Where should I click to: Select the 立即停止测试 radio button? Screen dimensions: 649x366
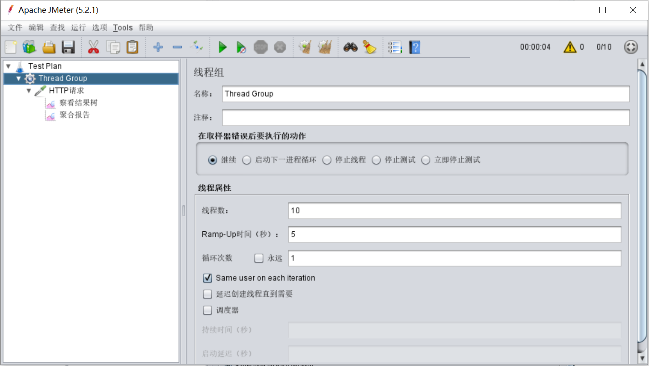tap(426, 160)
